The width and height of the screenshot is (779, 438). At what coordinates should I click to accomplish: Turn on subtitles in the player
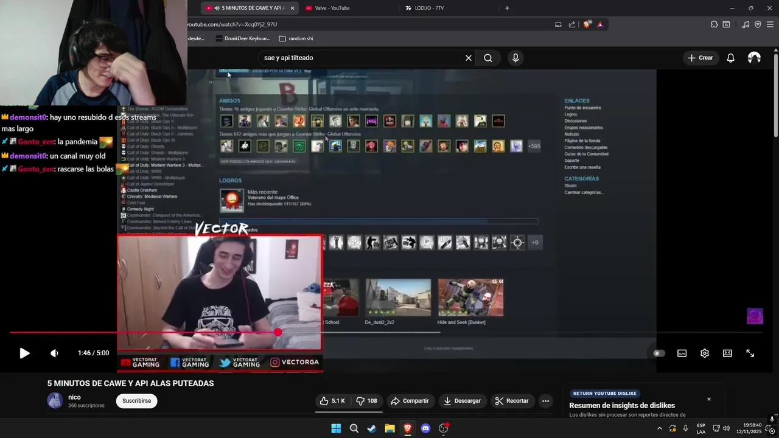tap(682, 353)
